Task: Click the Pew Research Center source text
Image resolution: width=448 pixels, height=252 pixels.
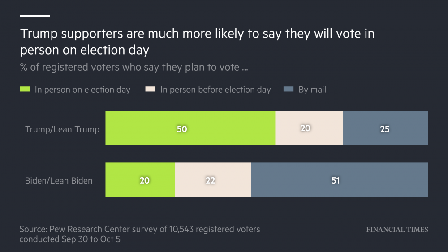Action: [x=139, y=229]
